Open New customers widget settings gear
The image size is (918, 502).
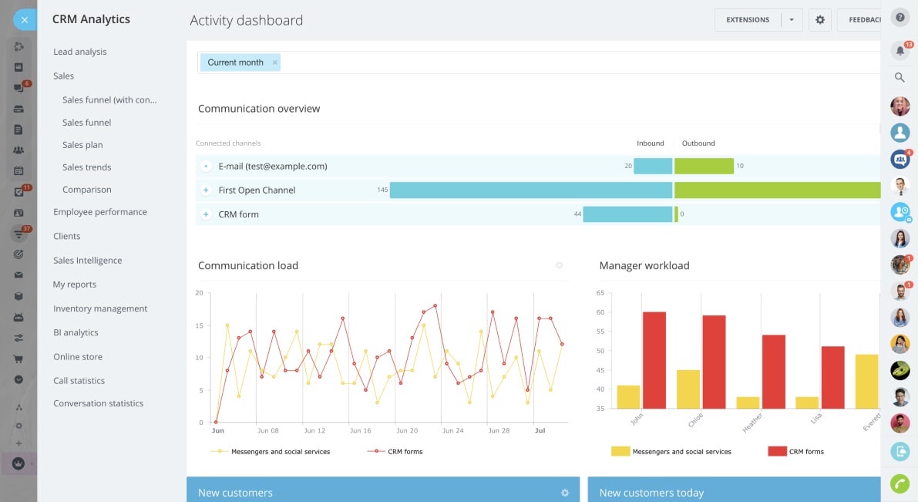tap(565, 493)
